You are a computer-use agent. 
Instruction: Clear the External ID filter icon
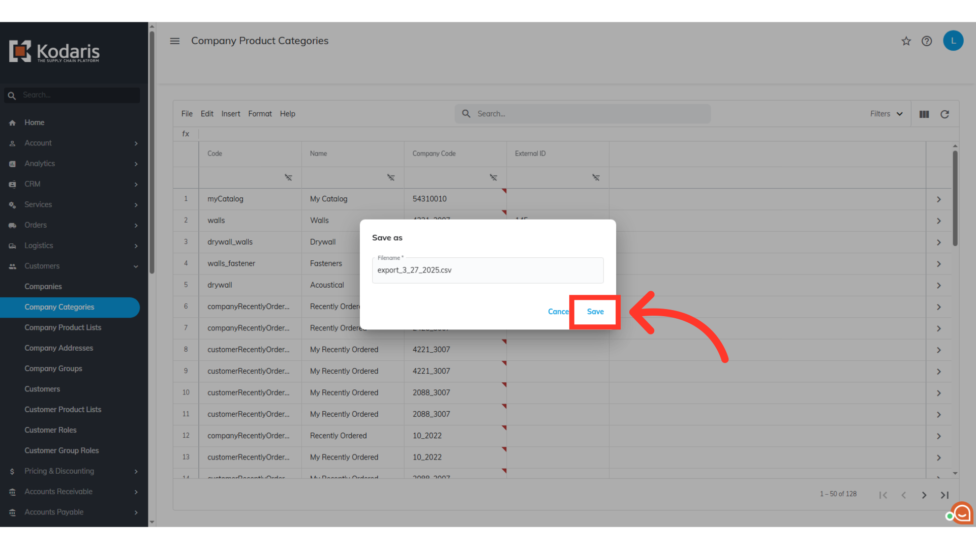[596, 177]
